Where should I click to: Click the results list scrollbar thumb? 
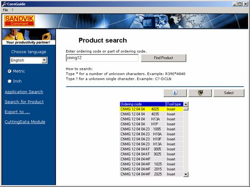tap(185, 109)
